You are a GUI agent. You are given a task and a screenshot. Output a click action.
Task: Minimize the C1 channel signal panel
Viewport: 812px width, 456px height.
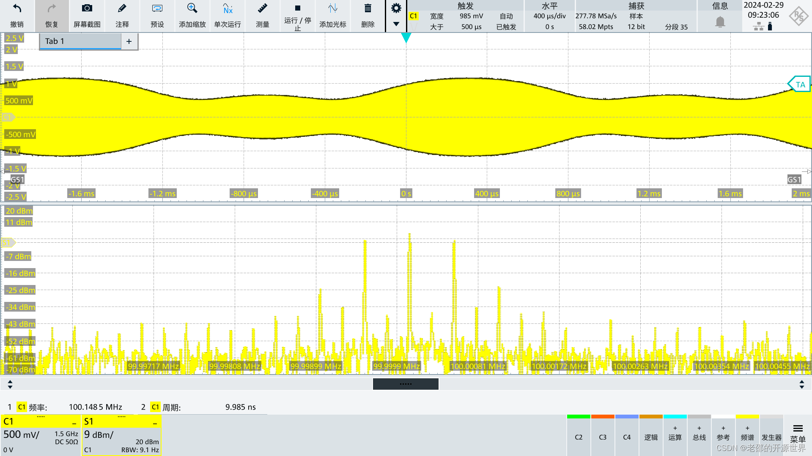point(74,423)
